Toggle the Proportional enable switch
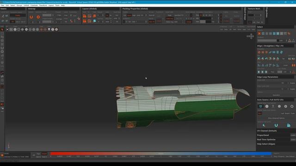Screen dimensions: 296x166 pyautogui.click(x=293, y=135)
